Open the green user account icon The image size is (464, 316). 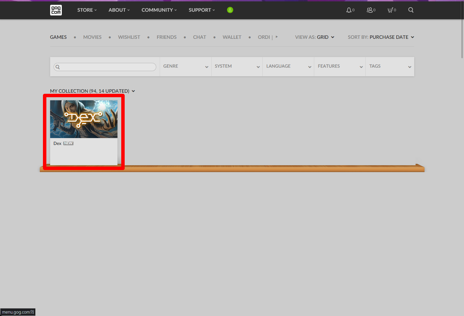point(230,10)
